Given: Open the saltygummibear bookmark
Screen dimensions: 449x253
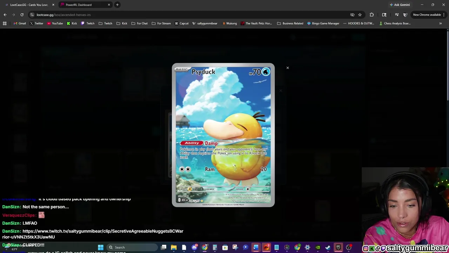Looking at the screenshot, I should (205, 24).
